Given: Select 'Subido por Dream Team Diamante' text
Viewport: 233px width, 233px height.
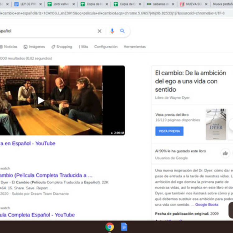Looking at the screenshot, I should pyautogui.click(x=40, y=194).
